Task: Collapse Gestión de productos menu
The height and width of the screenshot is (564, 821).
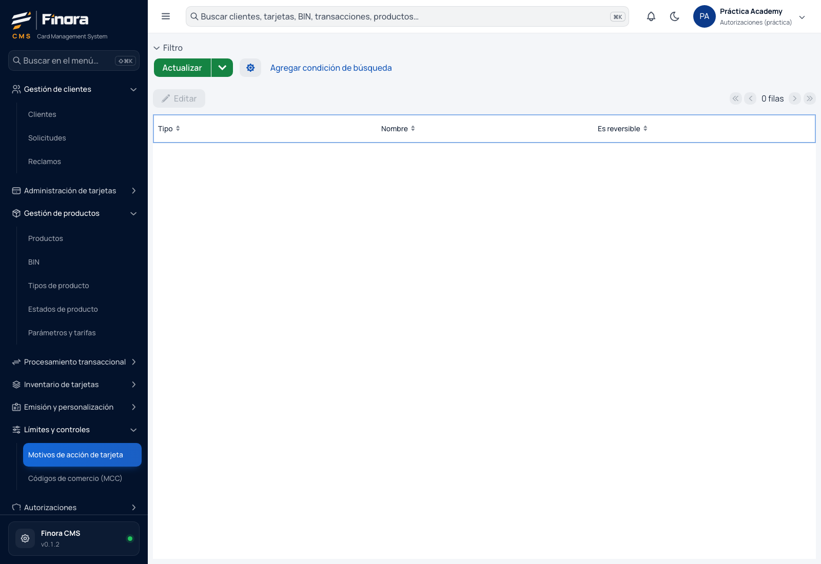Action: tap(133, 213)
